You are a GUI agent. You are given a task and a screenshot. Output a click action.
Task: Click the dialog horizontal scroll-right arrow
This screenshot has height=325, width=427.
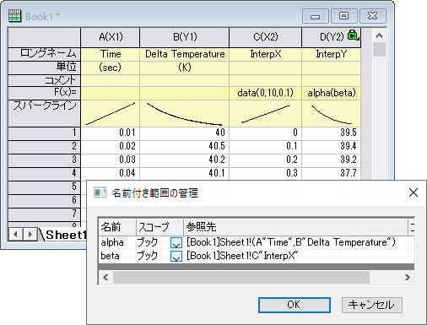[408, 278]
